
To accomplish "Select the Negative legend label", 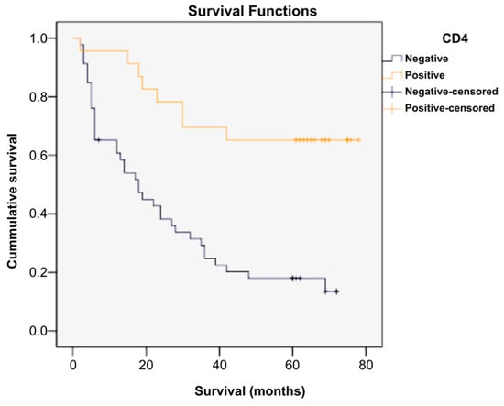I will click(x=426, y=59).
